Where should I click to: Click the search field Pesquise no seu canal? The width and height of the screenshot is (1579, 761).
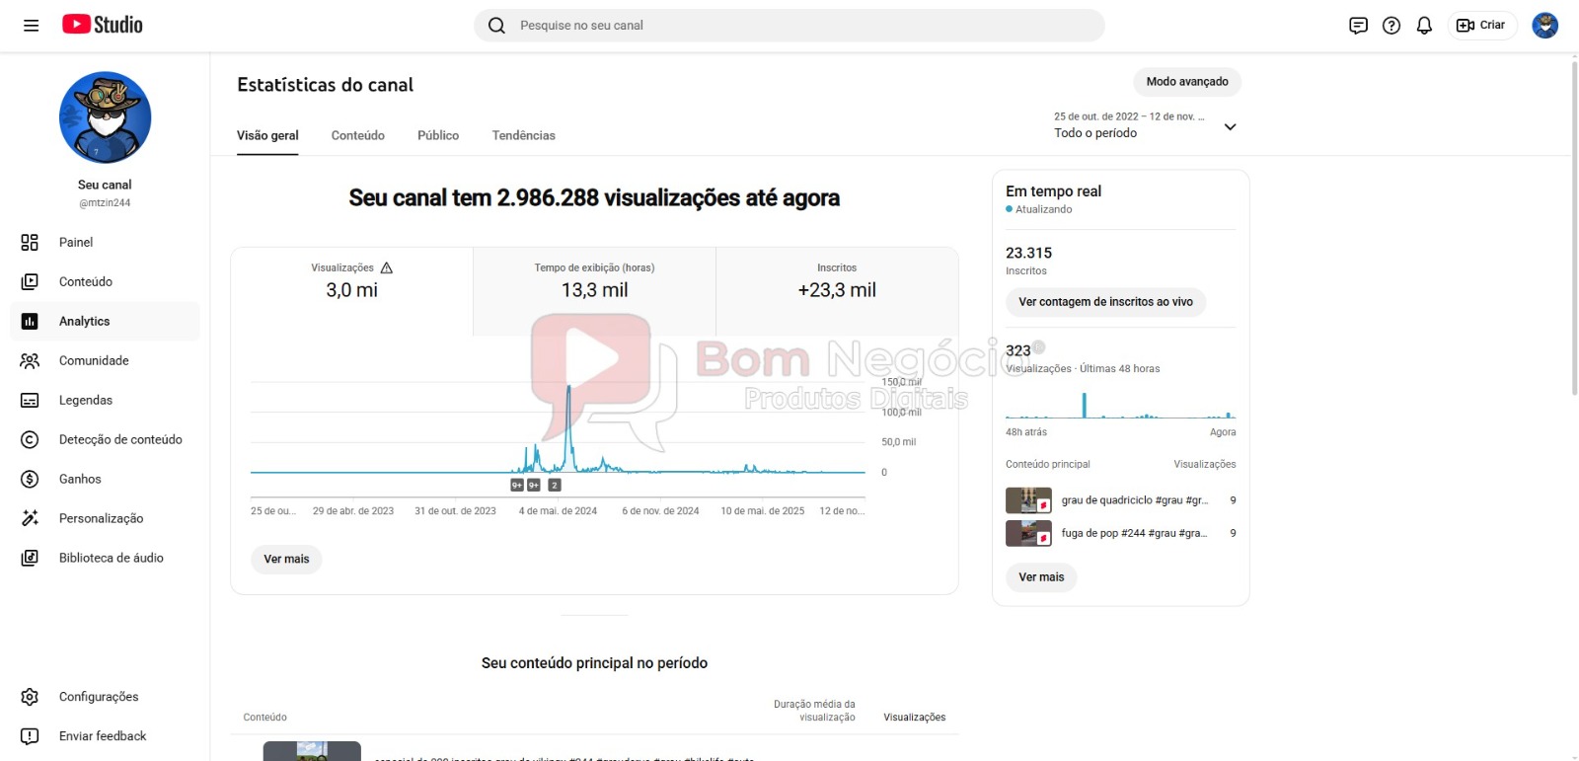pos(789,26)
